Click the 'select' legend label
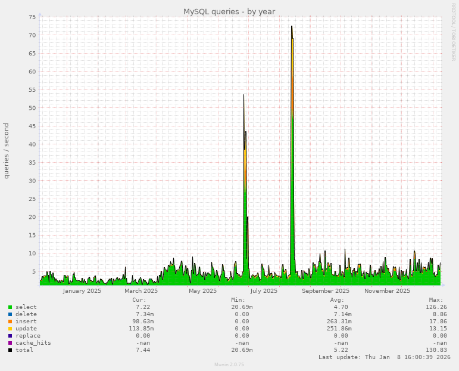This screenshot has width=459, height=371. tap(26, 307)
